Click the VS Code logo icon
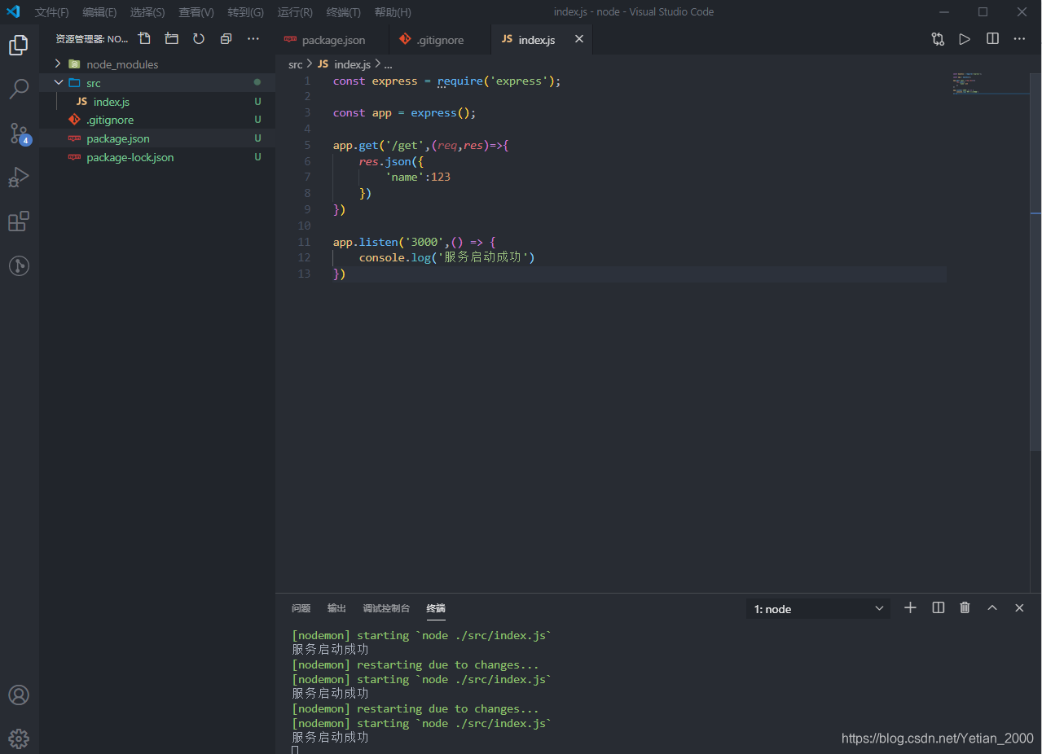Image resolution: width=1042 pixels, height=754 pixels. [13, 11]
